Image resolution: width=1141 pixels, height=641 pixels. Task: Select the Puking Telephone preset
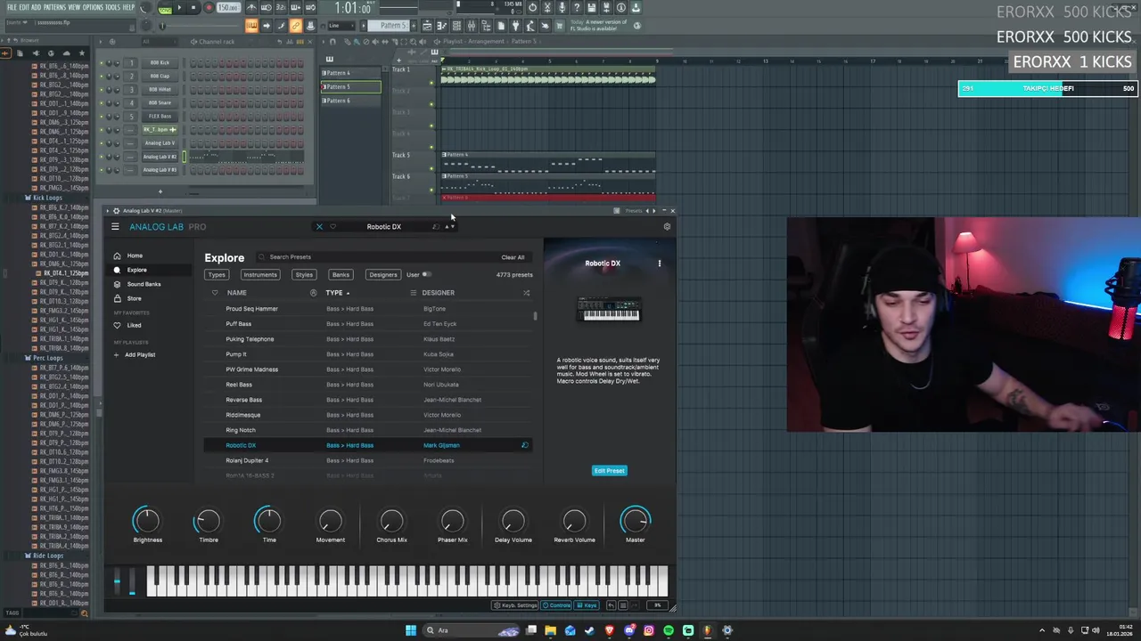coord(367,339)
